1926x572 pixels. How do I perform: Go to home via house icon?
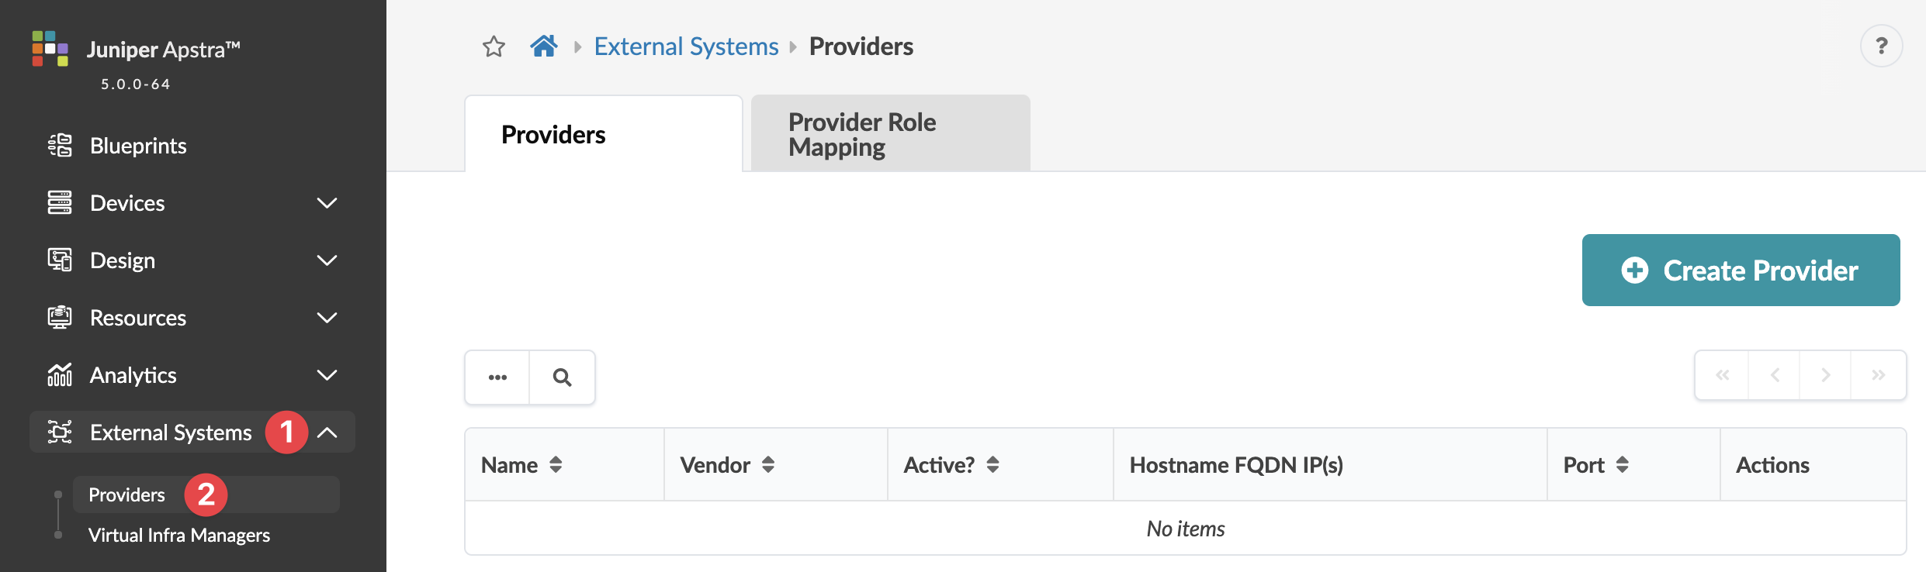point(543,47)
